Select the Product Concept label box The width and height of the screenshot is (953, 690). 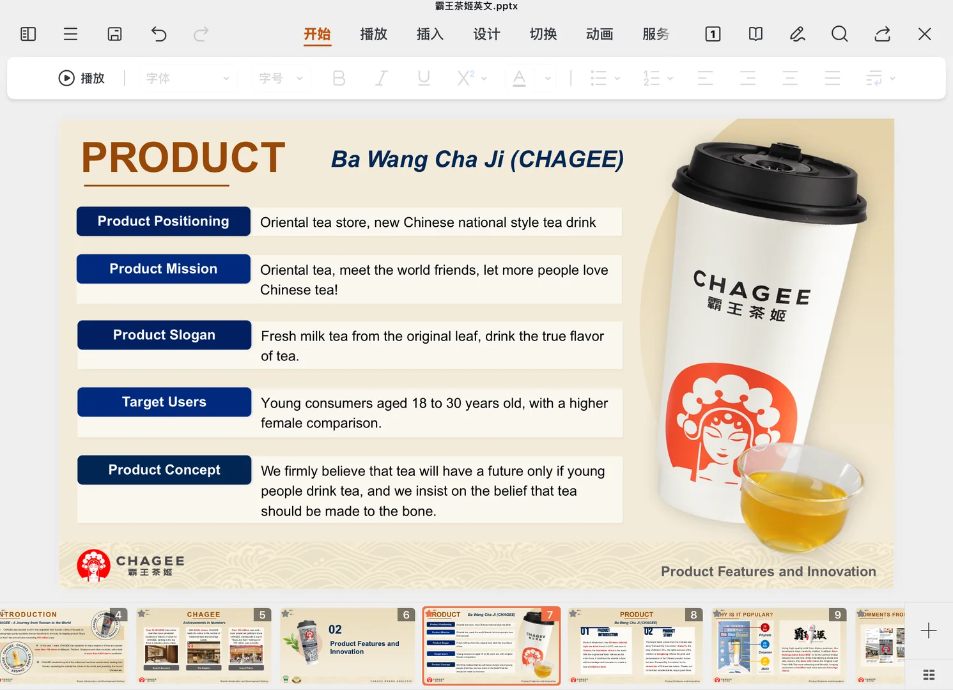(164, 470)
